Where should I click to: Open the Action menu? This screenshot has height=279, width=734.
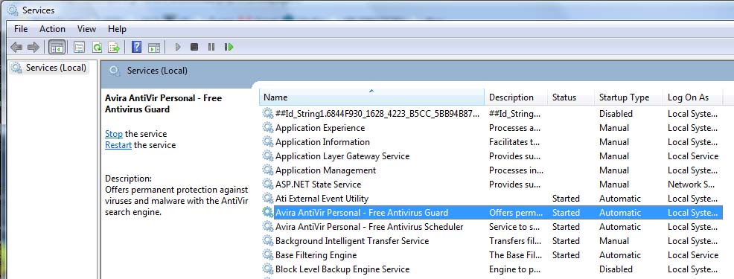[52, 29]
